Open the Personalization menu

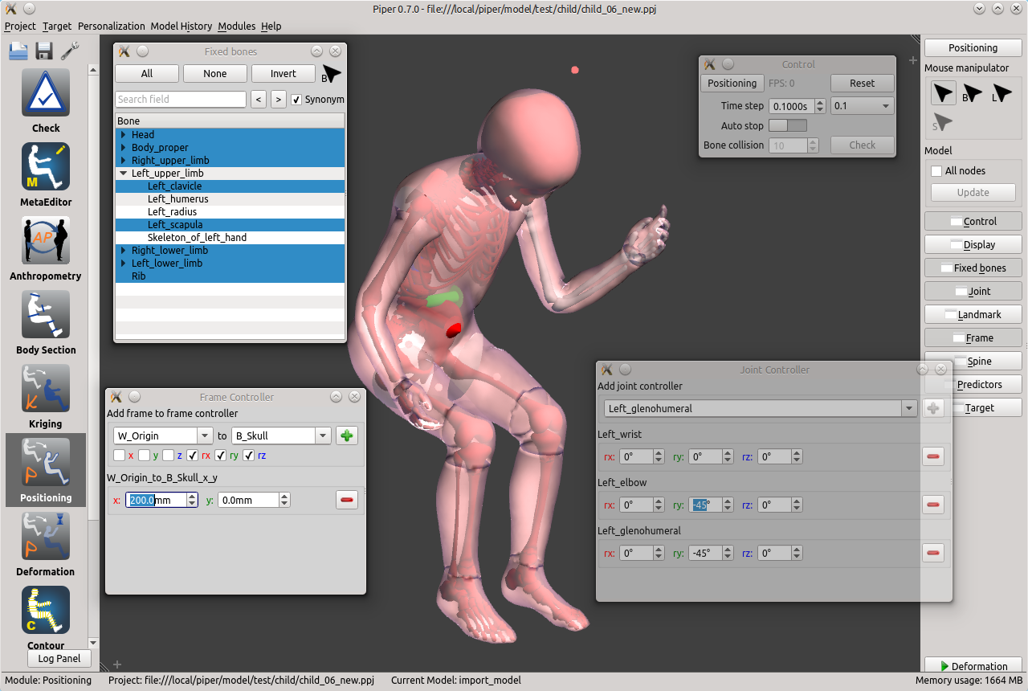click(112, 26)
